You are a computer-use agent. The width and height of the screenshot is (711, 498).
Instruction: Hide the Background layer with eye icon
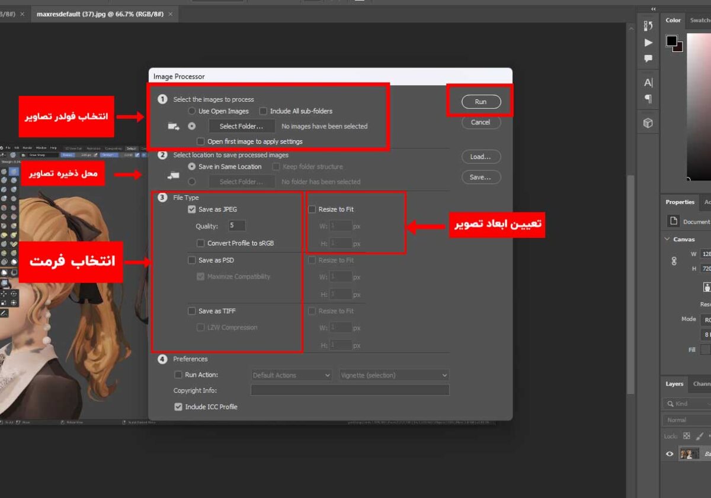pyautogui.click(x=670, y=454)
